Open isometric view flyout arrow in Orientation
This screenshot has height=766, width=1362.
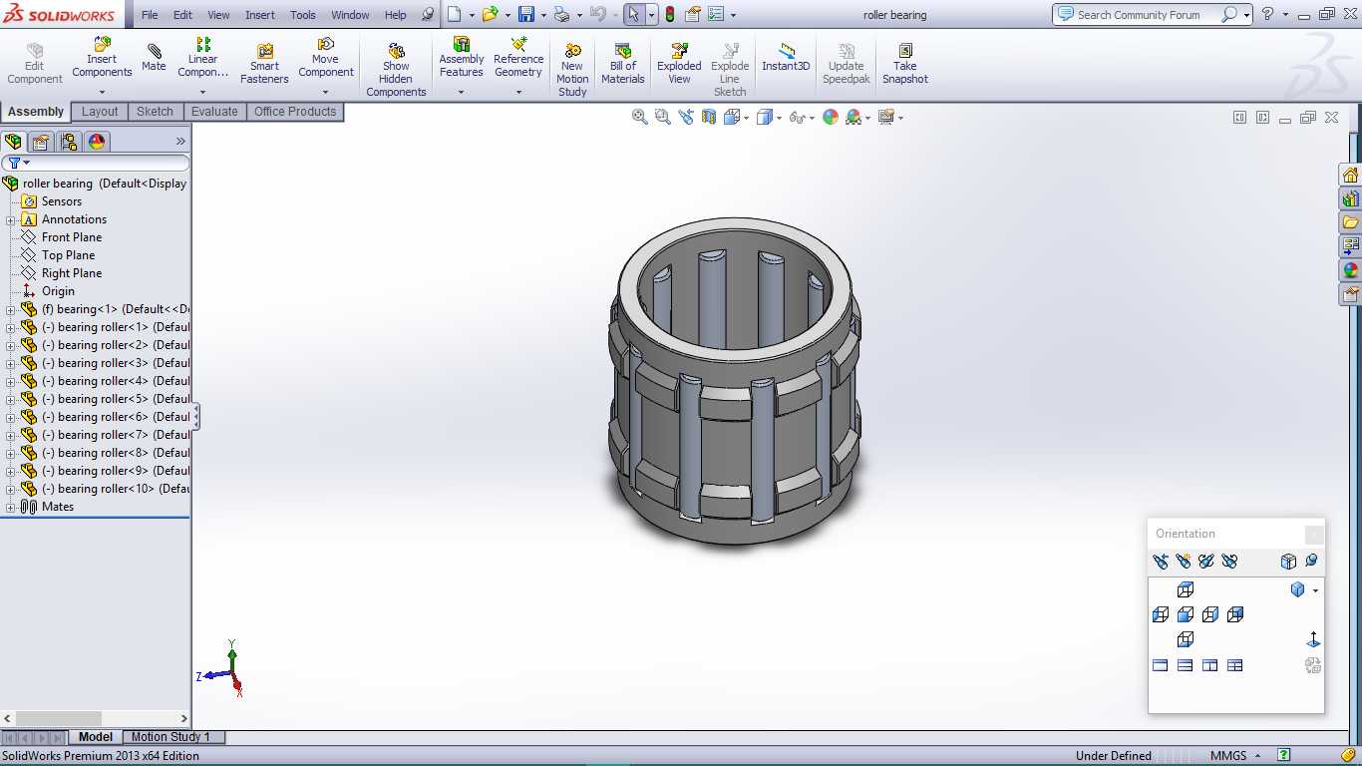(1315, 590)
